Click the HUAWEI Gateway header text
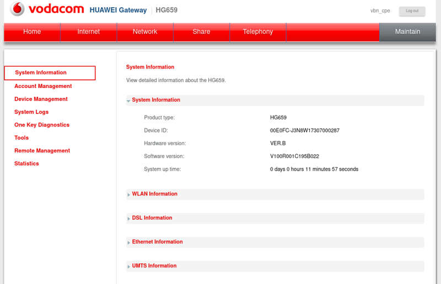The height and width of the screenshot is (284, 441). coord(118,10)
